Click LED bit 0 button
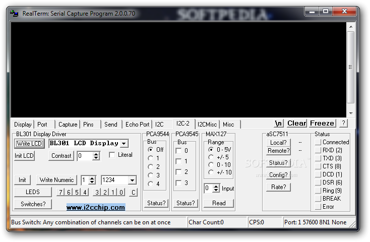370x242 pixels. pyautogui.click(x=121, y=193)
